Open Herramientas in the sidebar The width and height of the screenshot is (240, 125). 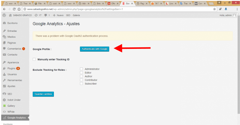pyautogui.click(x=15, y=80)
